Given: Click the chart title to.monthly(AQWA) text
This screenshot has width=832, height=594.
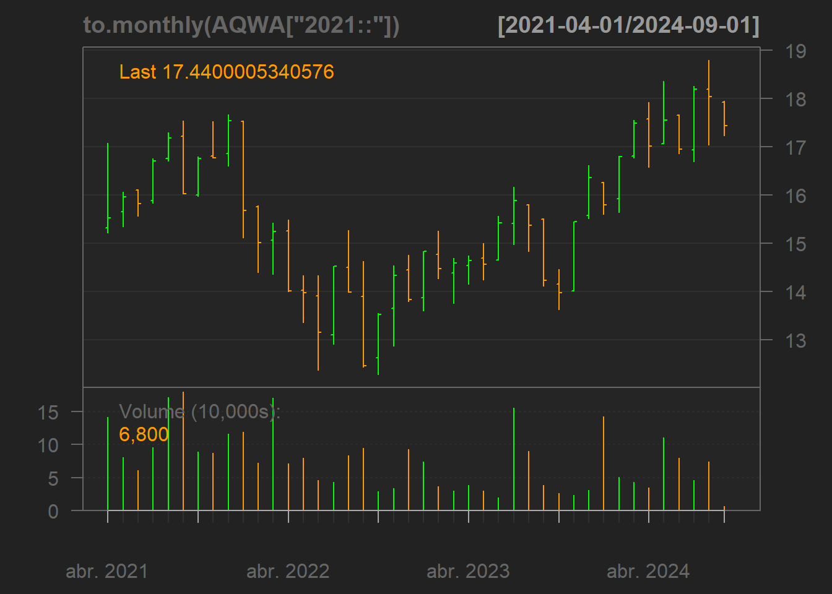Looking at the screenshot, I should [x=241, y=25].
